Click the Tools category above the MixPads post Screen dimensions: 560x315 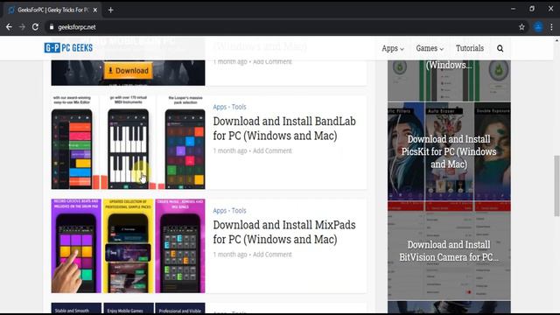pyautogui.click(x=239, y=210)
